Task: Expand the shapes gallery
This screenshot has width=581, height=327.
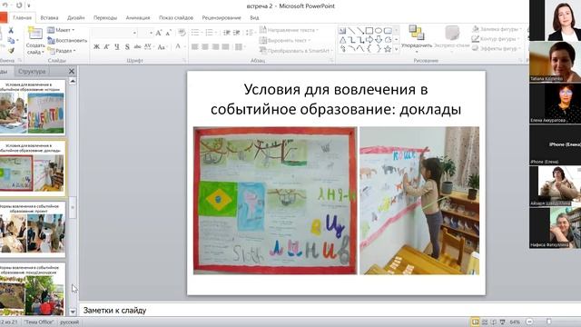Action: 397,49
